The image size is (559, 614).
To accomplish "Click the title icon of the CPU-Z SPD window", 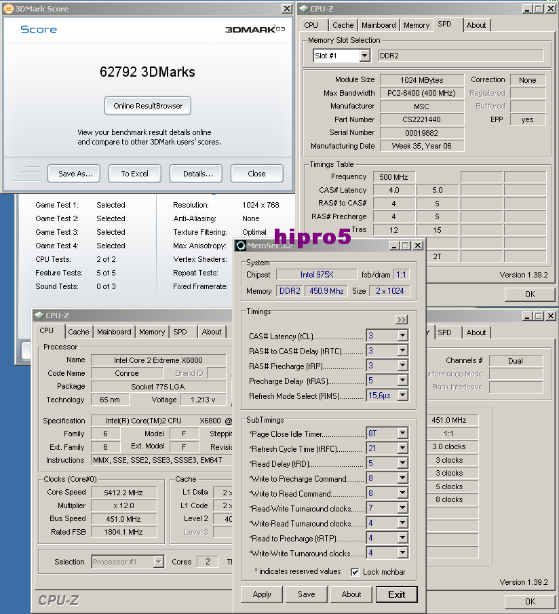I will click(304, 8).
